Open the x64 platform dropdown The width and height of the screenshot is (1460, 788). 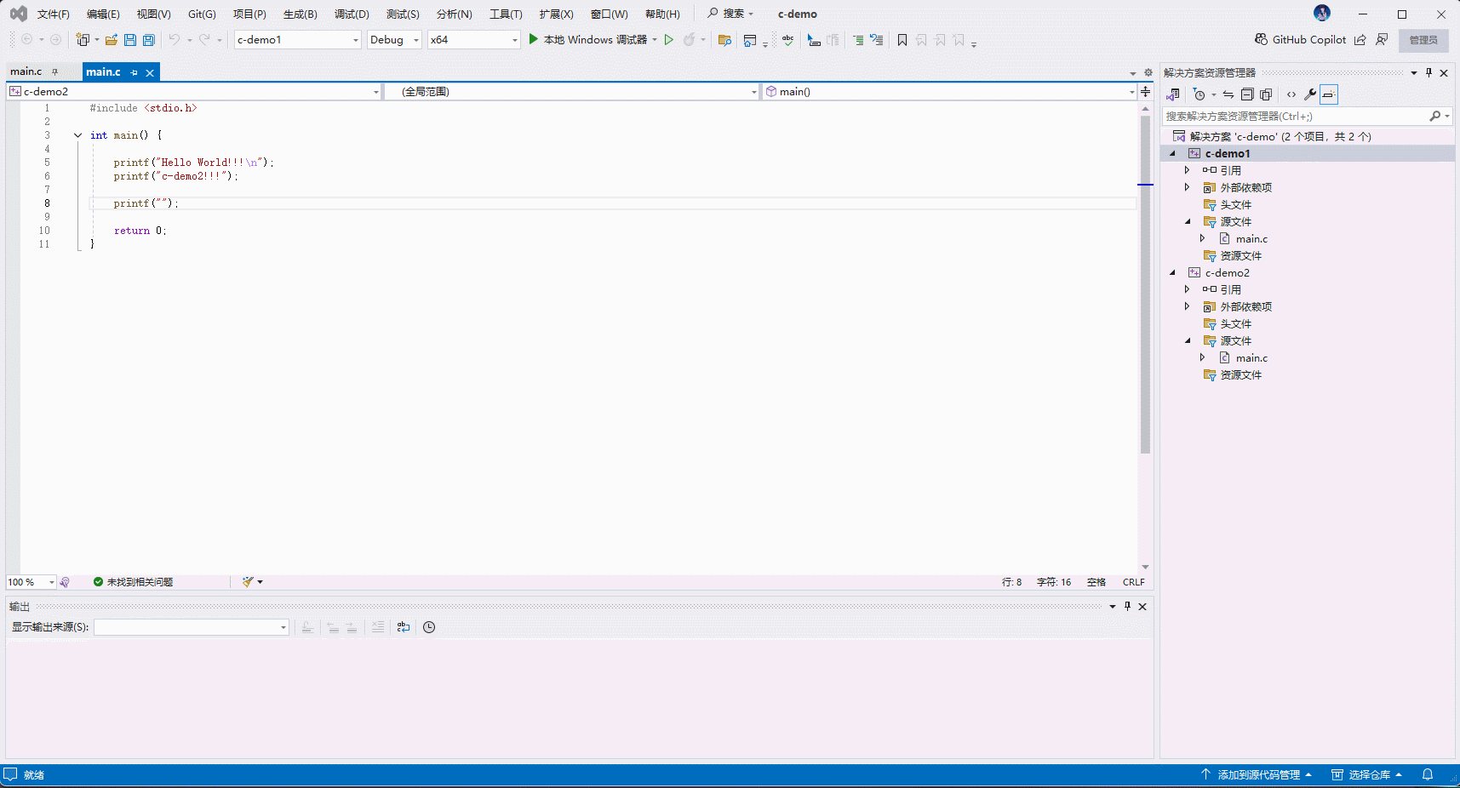[474, 40]
